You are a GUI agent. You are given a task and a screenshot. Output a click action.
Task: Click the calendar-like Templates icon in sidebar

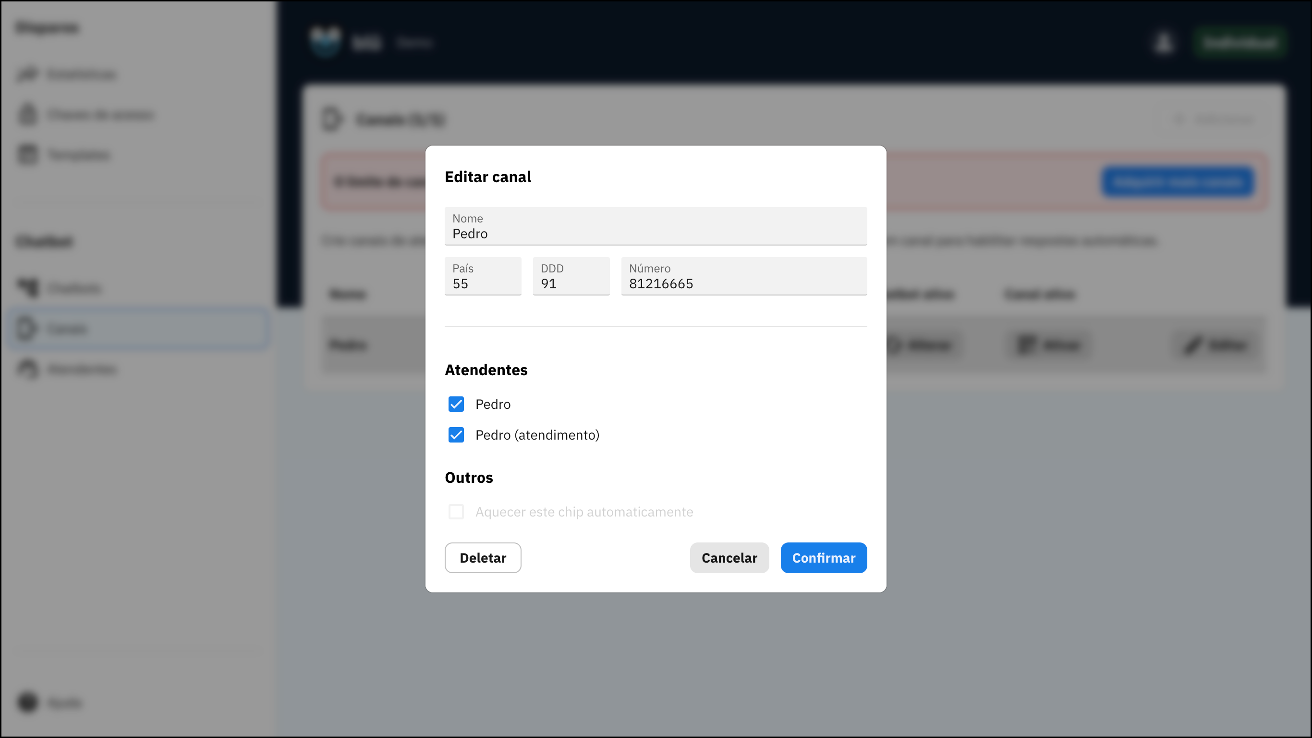pos(27,154)
